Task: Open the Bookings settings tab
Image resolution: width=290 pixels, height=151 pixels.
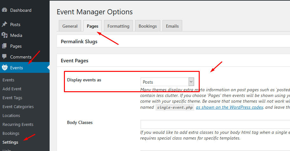Action: click(148, 26)
